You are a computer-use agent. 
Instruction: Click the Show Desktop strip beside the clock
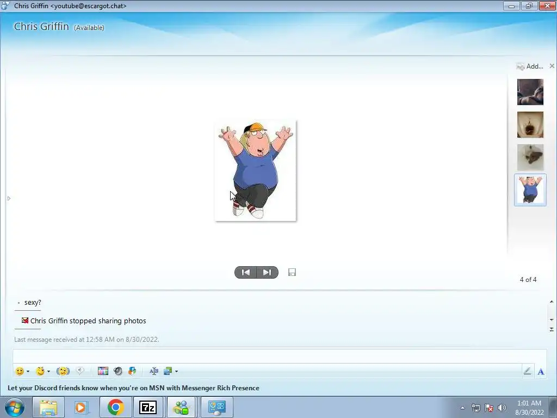click(x=554, y=407)
